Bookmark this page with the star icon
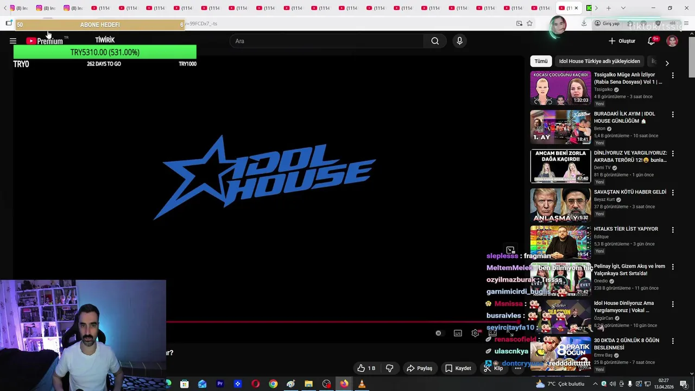 coord(529,23)
